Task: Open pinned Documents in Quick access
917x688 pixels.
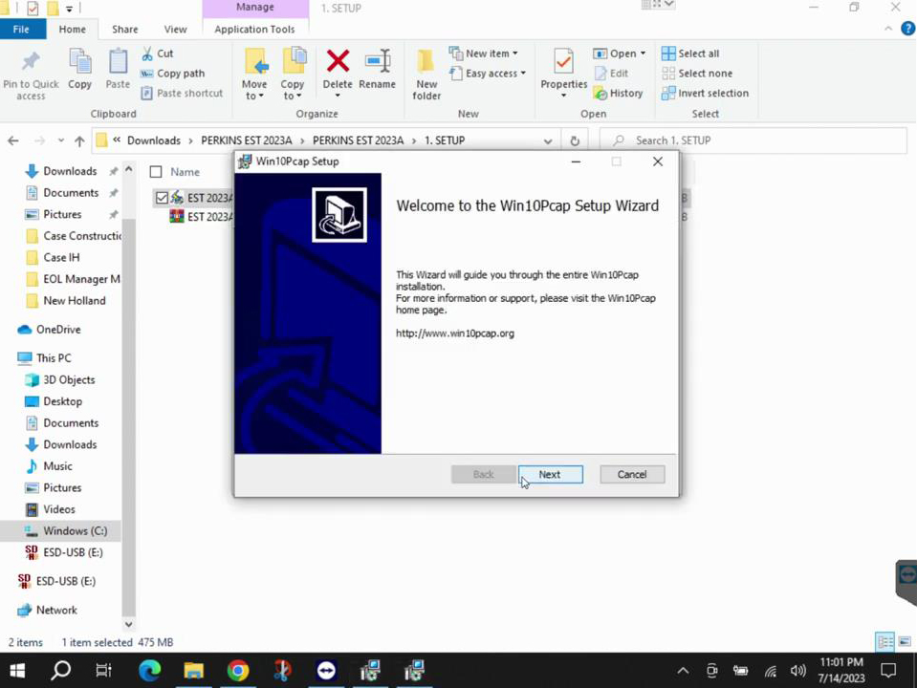Action: [71, 193]
